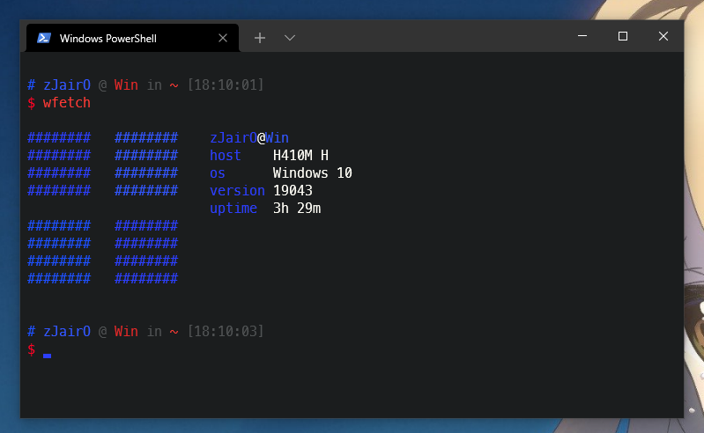Click the zJairO@Win header in wfetch output

pos(249,138)
